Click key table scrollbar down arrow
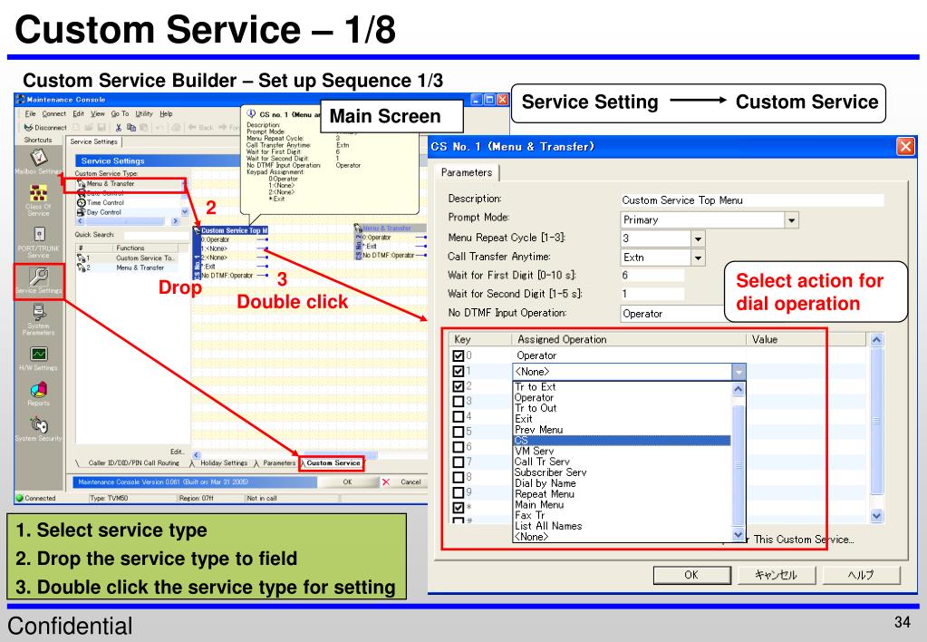 (x=877, y=516)
